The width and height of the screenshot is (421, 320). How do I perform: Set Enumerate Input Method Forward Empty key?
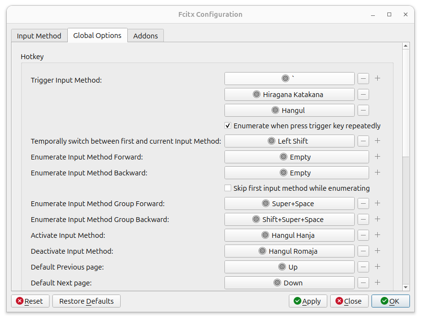tap(297, 157)
